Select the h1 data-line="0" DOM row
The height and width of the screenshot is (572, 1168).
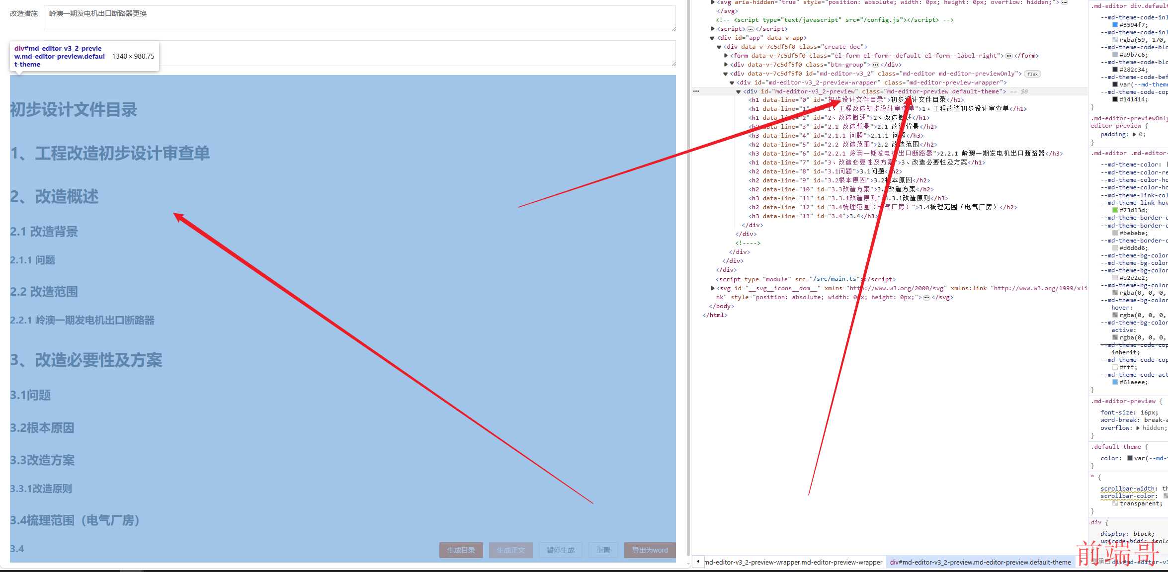[856, 100]
